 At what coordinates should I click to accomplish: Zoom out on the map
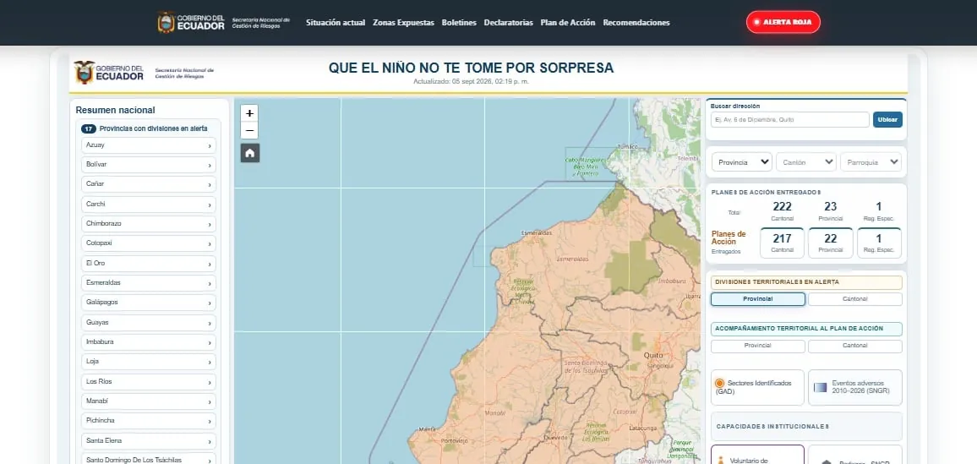[249, 130]
